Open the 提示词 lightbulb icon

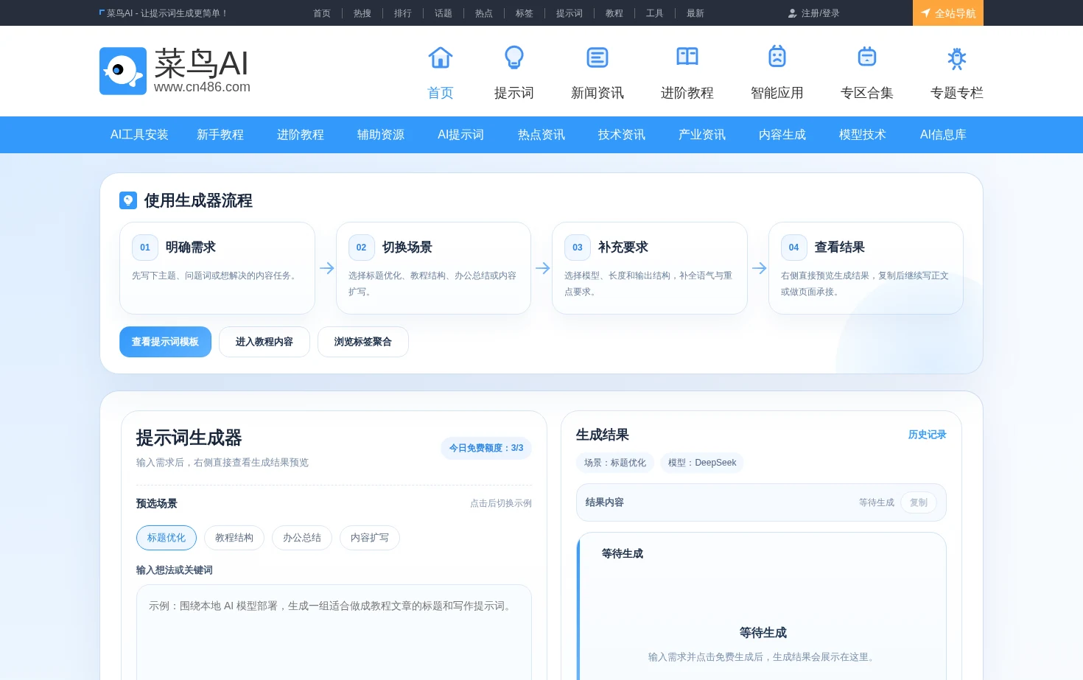click(x=514, y=57)
